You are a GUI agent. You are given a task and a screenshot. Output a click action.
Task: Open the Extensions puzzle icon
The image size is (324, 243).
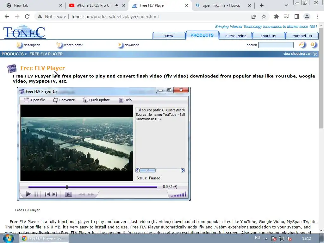point(276,16)
